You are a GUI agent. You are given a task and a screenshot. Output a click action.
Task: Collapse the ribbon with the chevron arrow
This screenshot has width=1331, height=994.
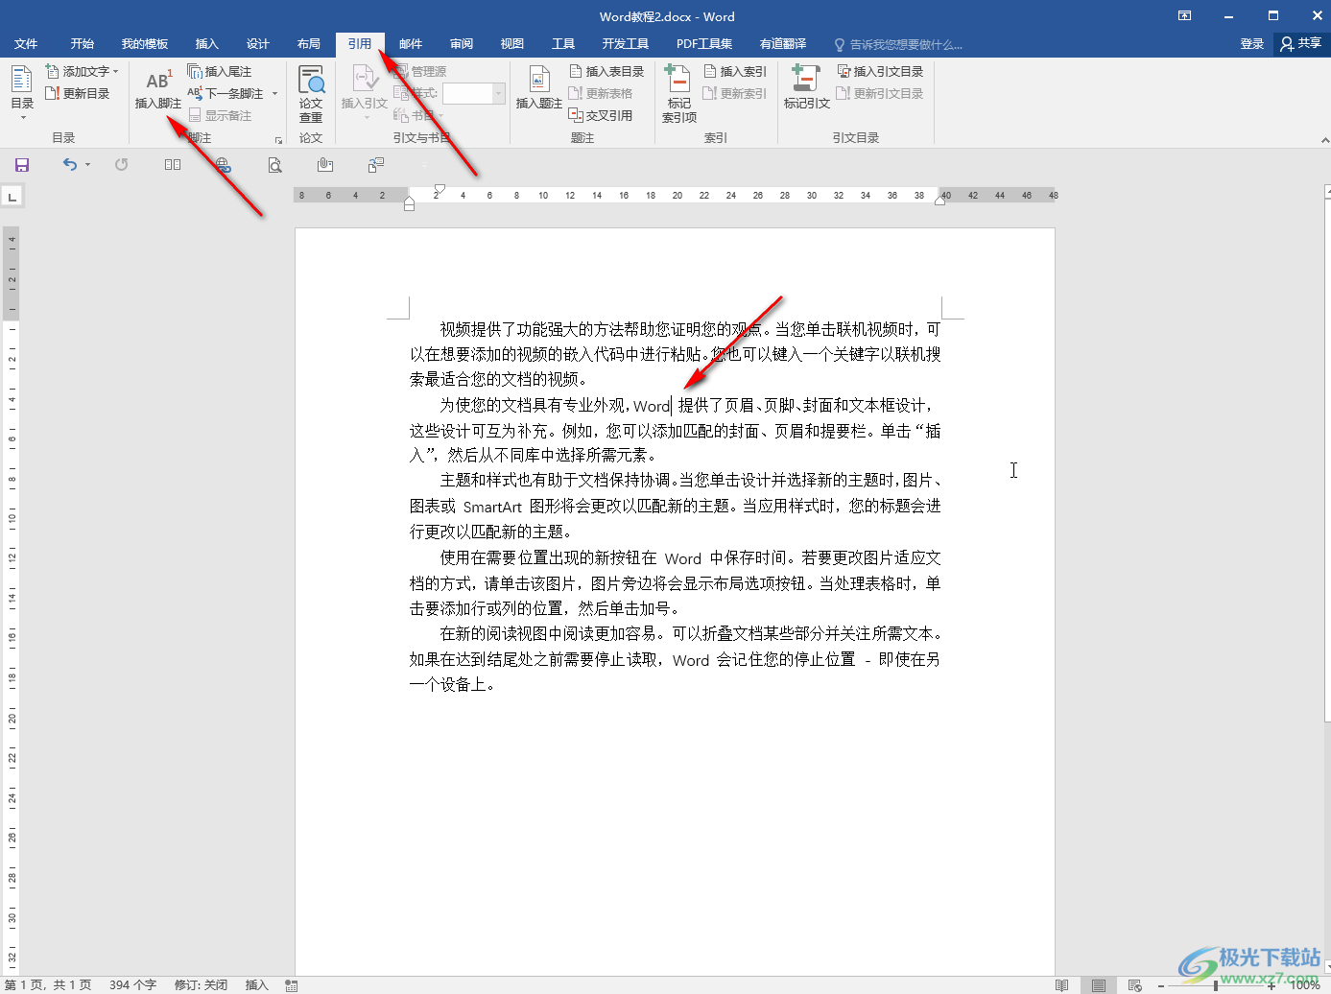pos(1324,140)
